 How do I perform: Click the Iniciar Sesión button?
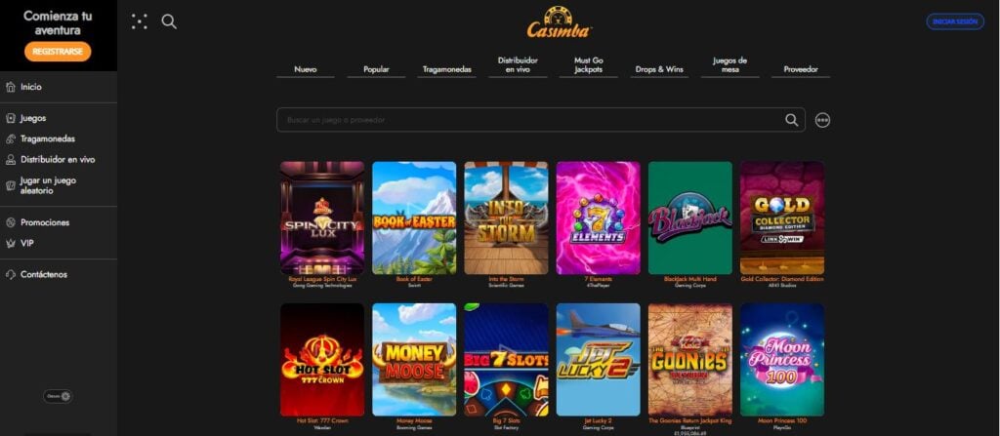point(955,21)
